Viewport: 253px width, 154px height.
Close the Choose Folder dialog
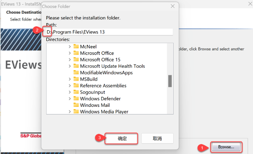pos(172,6)
